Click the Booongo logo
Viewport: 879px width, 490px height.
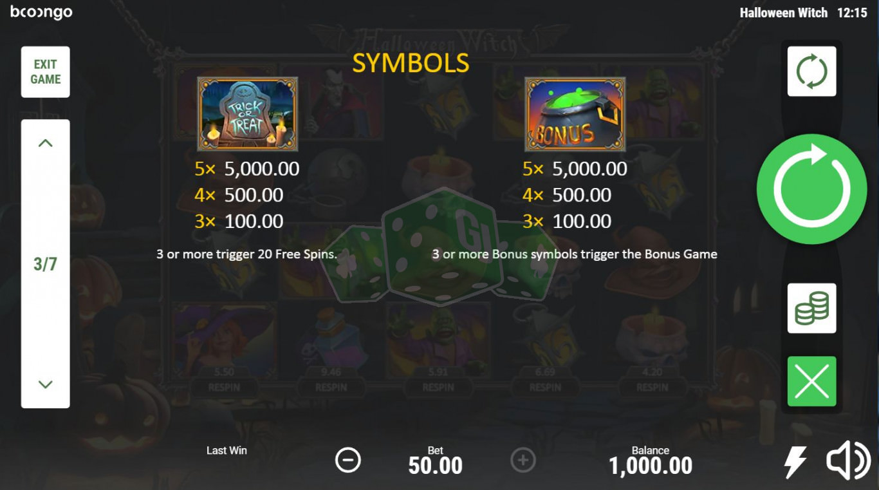coord(41,12)
